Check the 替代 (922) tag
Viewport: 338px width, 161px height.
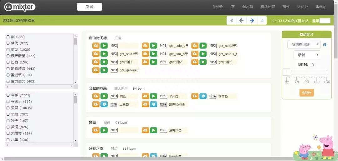[x=8, y=43]
